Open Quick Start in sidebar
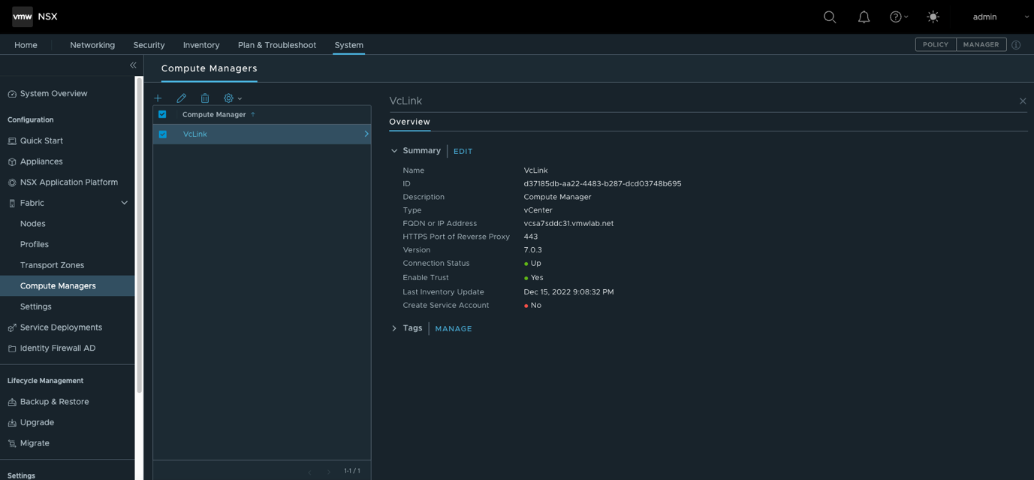1034x480 pixels. pyautogui.click(x=41, y=141)
